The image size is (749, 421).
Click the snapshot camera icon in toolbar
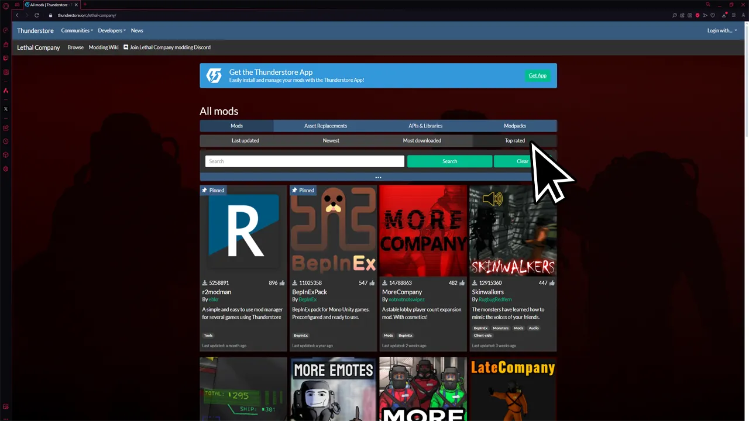click(x=690, y=15)
